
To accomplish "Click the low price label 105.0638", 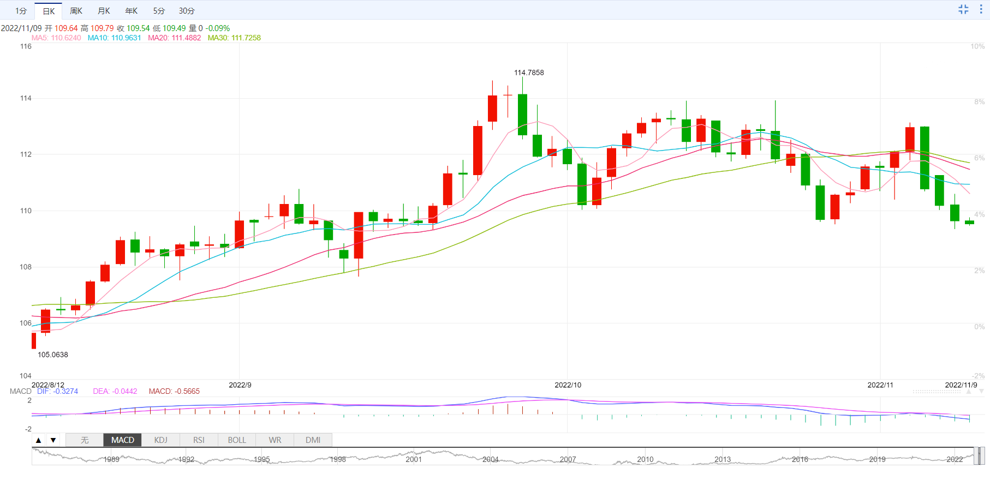I will pos(53,355).
